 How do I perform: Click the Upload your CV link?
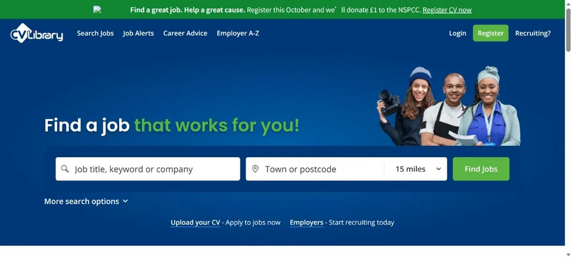[195, 223]
